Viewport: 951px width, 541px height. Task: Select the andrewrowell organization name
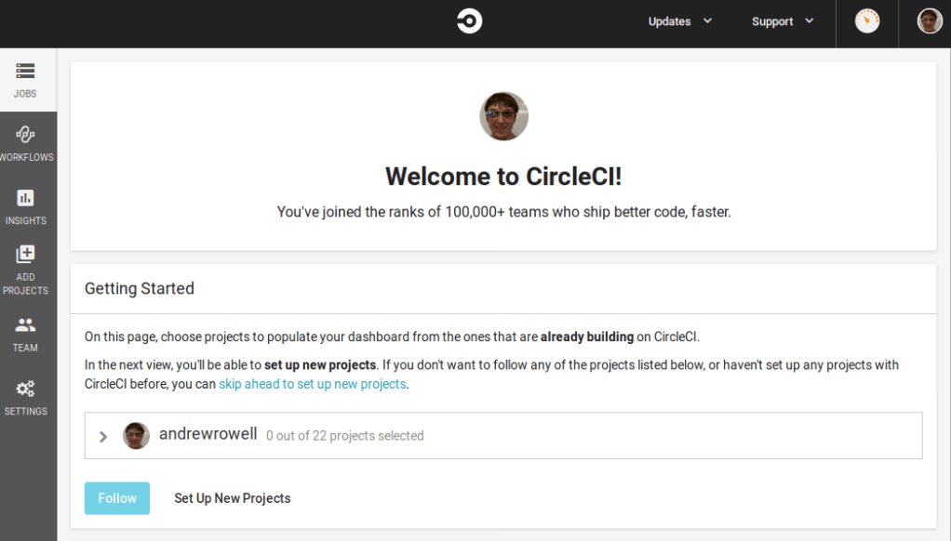pyautogui.click(x=208, y=434)
